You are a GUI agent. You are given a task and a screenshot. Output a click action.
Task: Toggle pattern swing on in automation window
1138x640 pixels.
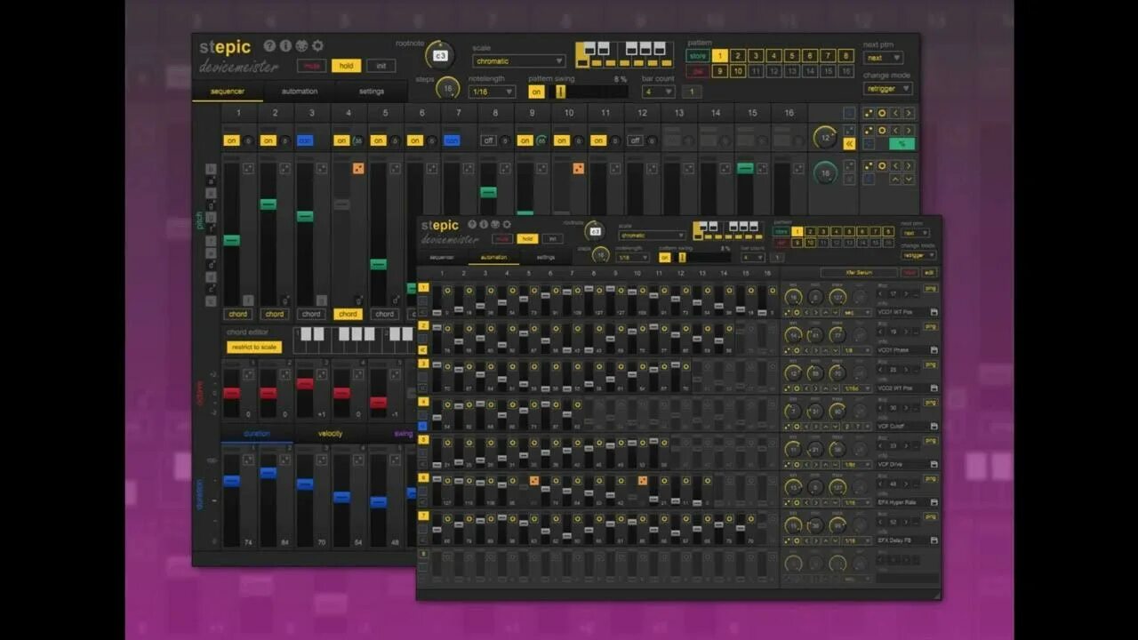(x=665, y=257)
